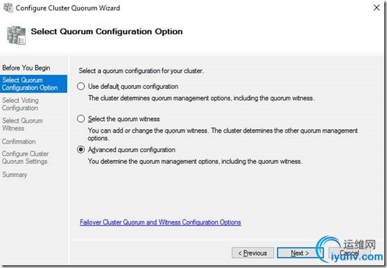This screenshot has width=387, height=268.
Task: Open 'Select Quorum Configuration Option' step
Action: pos(33,84)
